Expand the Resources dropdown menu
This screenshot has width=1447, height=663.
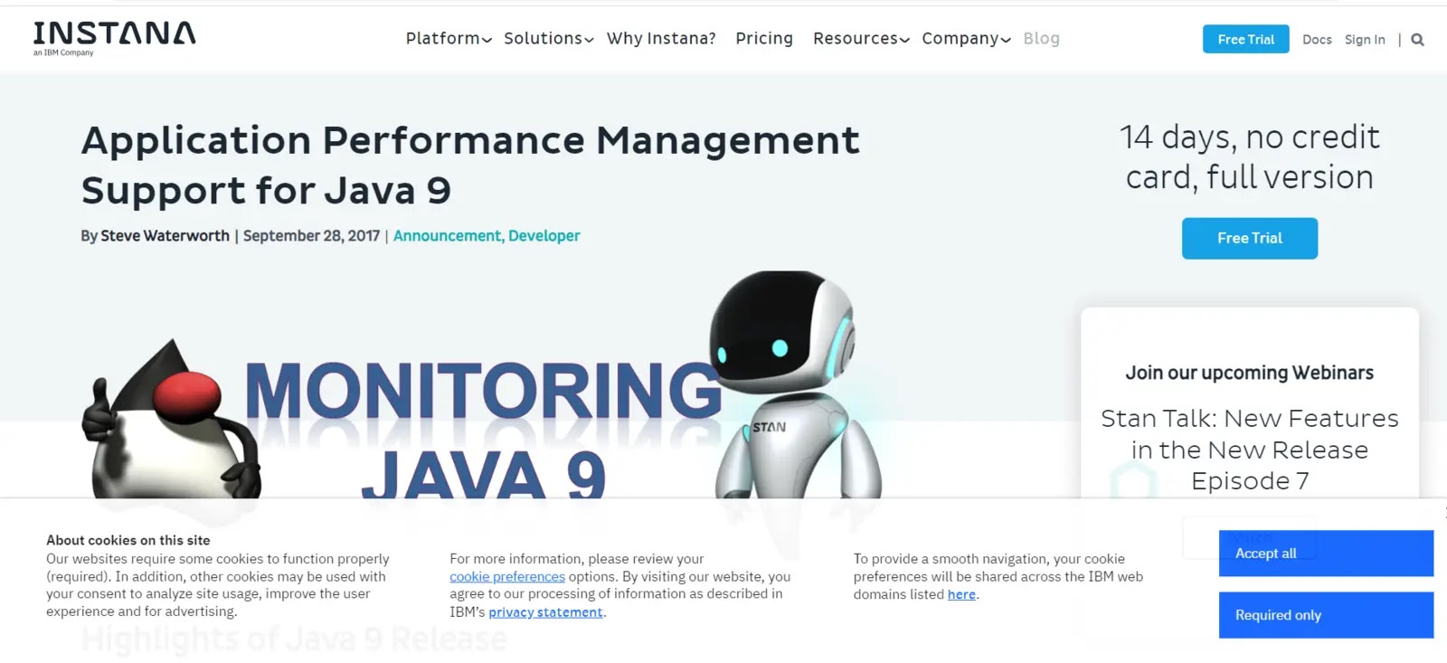tap(861, 38)
